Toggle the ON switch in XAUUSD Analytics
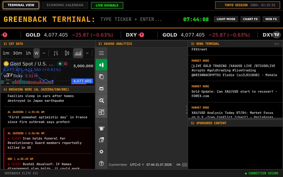 (x=185, y=165)
